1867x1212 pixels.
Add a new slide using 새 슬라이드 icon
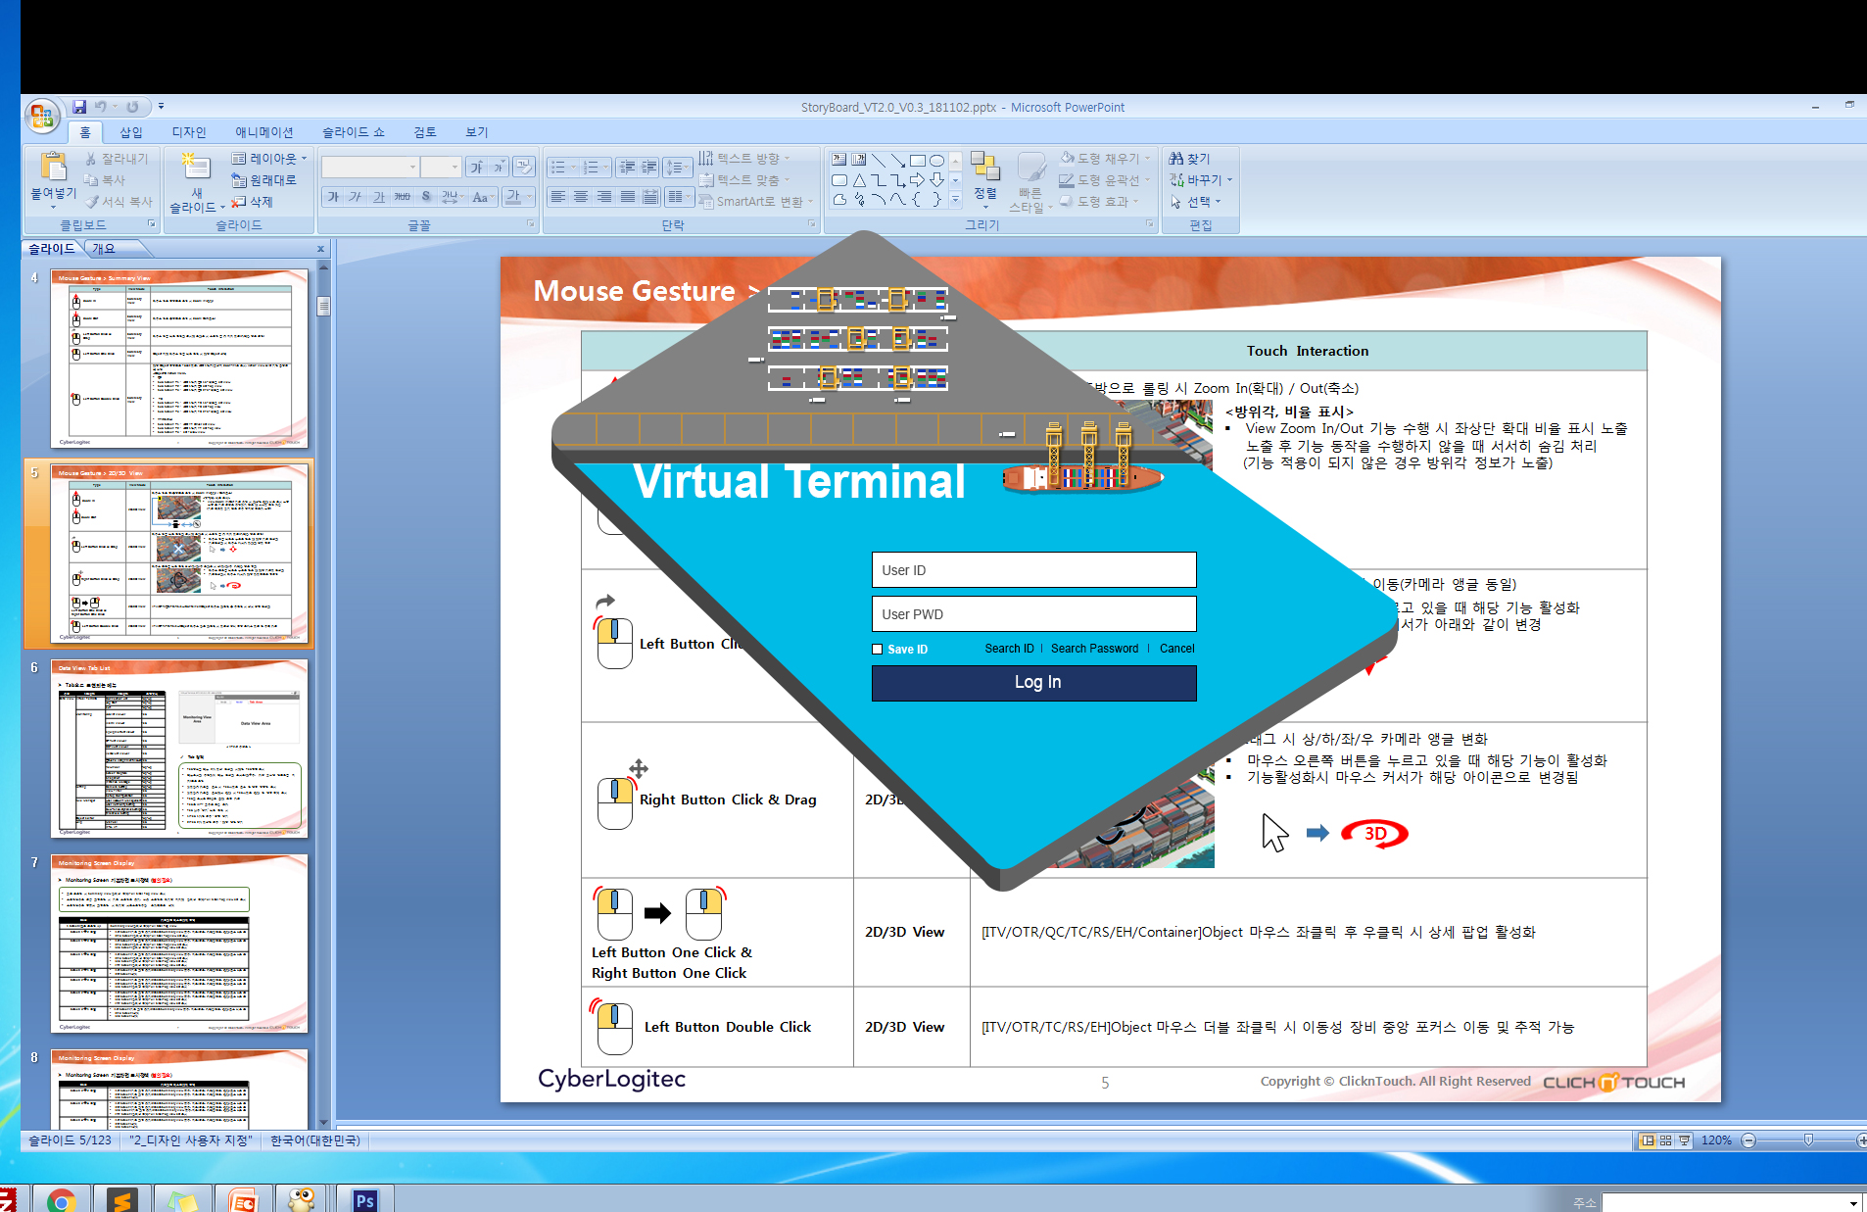click(x=195, y=170)
